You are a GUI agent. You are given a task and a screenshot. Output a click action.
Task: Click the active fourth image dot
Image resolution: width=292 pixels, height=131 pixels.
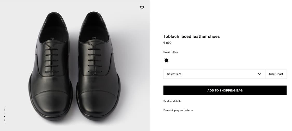[x=5, y=117]
